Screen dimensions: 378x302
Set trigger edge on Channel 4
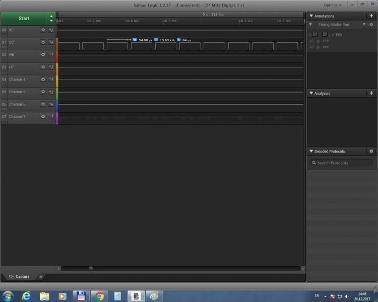click(51, 80)
